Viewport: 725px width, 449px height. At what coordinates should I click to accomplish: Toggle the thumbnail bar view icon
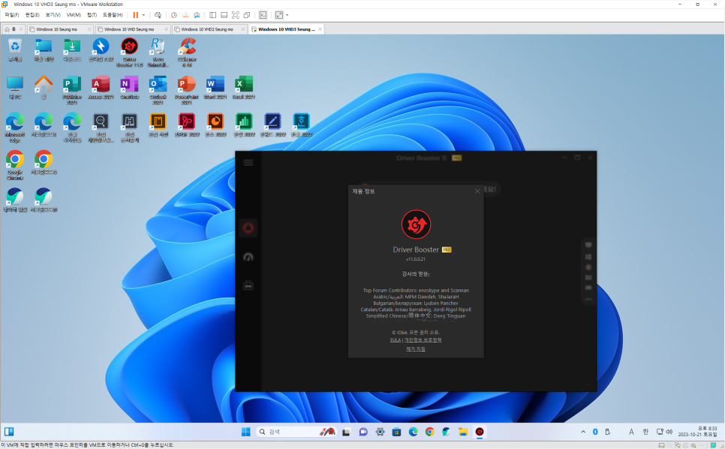point(224,15)
